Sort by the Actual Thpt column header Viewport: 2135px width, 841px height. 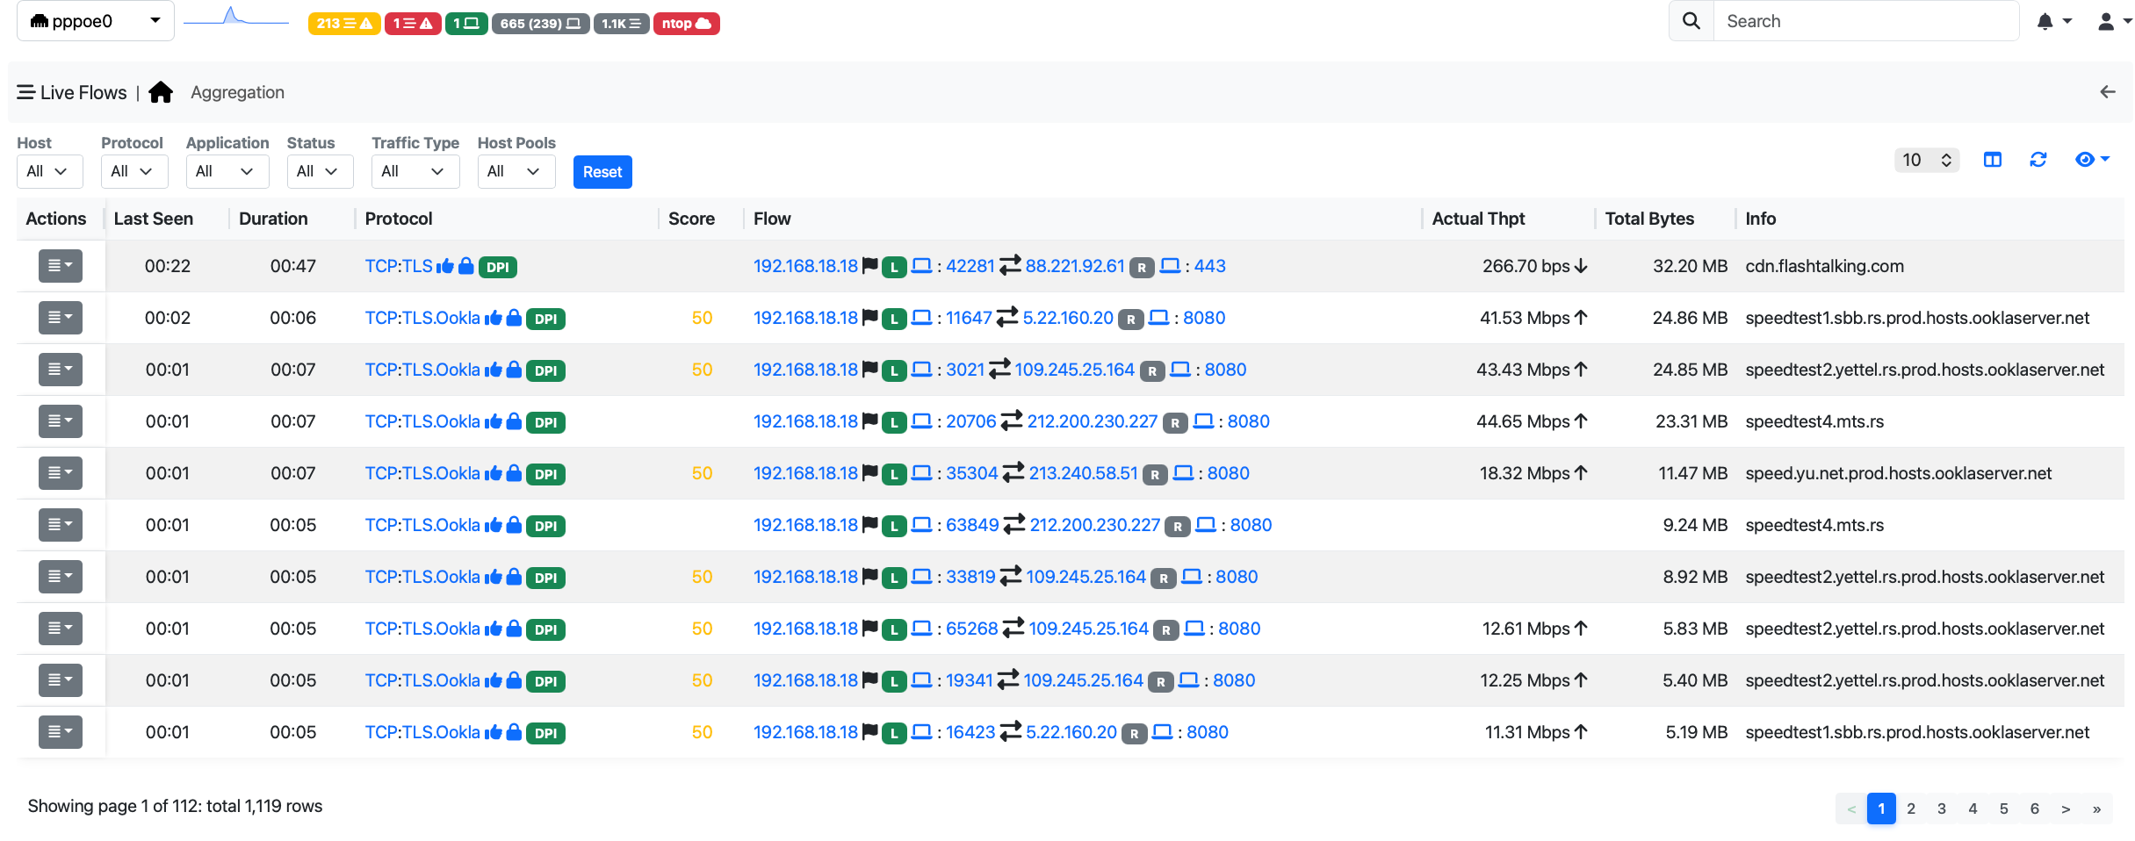pyautogui.click(x=1478, y=219)
